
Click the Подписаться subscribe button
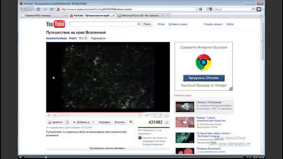pyautogui.click(x=98, y=38)
